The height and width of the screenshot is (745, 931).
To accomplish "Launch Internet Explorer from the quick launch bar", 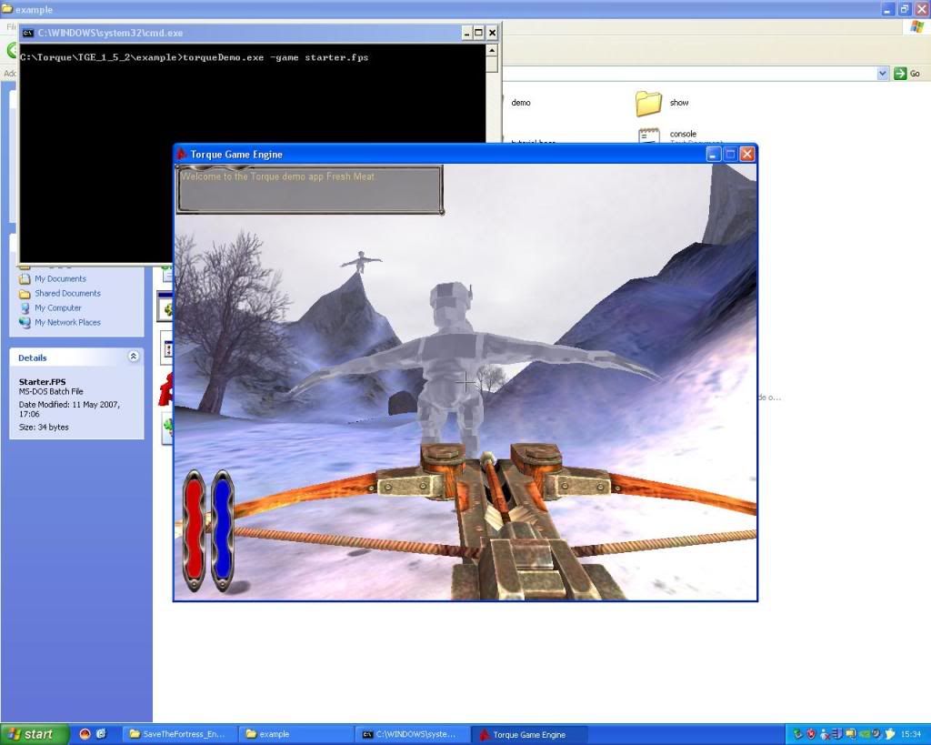I will click(101, 734).
